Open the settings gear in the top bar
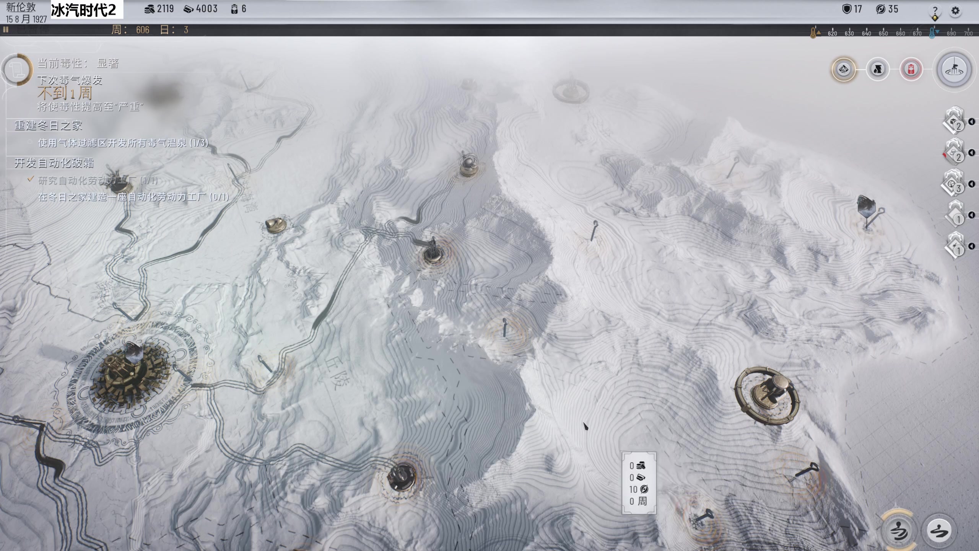 coord(955,10)
